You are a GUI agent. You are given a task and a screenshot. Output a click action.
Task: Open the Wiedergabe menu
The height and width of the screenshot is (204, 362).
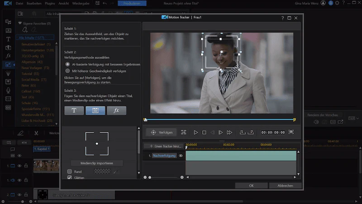(x=81, y=4)
